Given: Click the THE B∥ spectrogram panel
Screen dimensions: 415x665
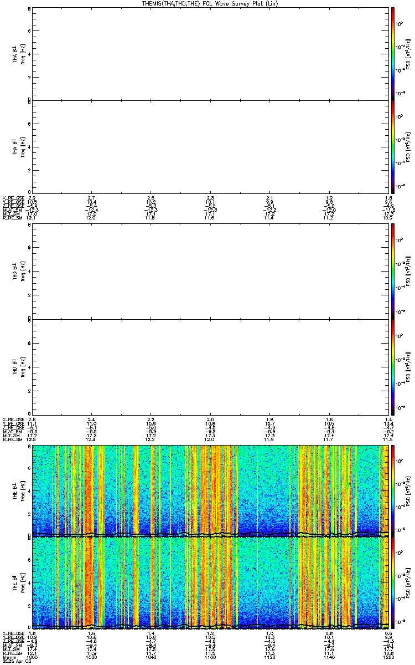Looking at the screenshot, I should tap(211, 582).
